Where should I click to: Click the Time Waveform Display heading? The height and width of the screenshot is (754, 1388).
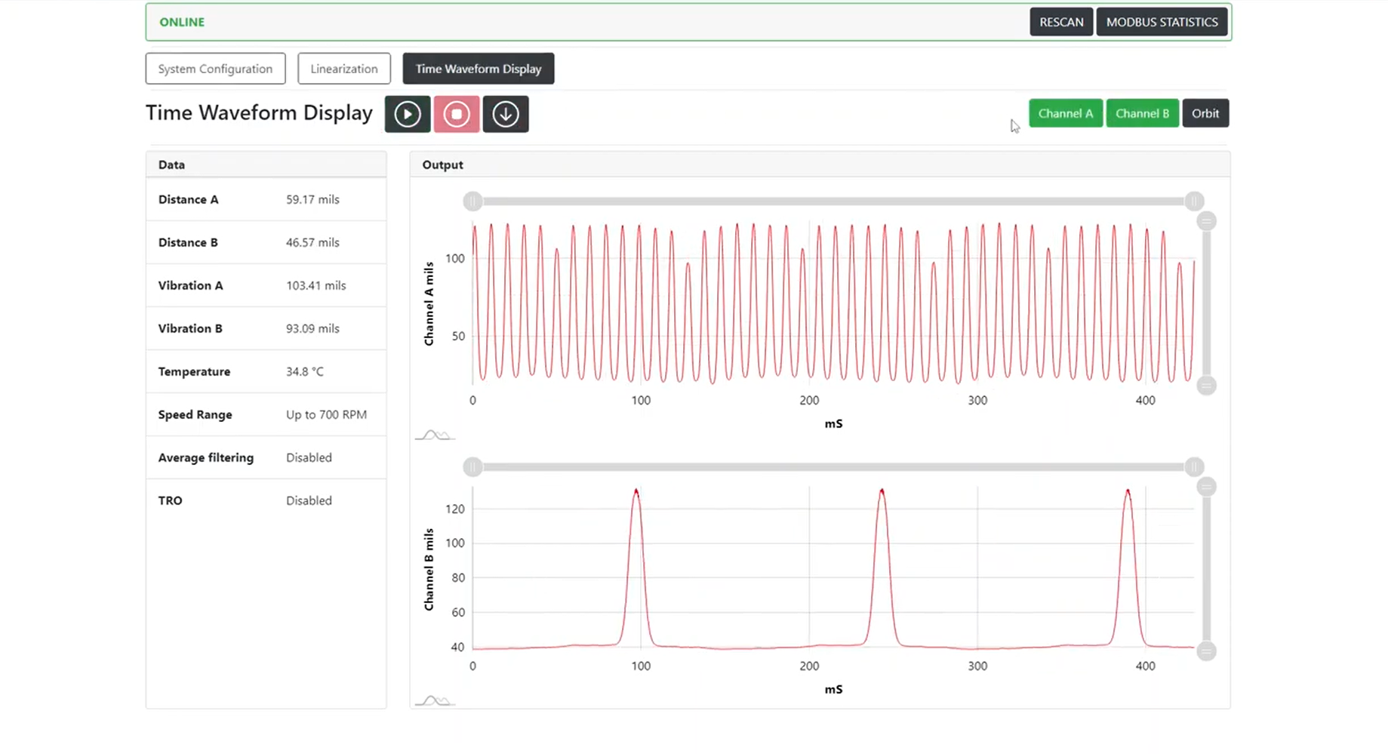259,112
